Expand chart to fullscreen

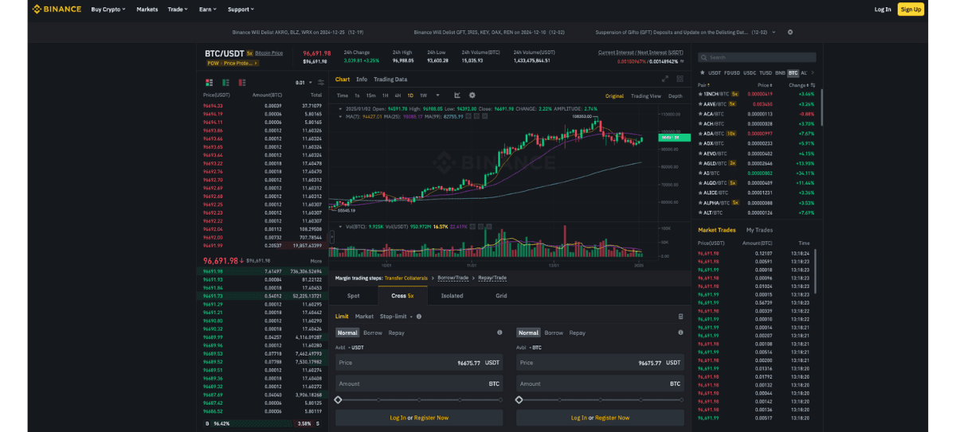[x=665, y=79]
